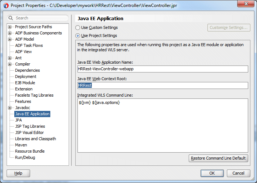The image size is (257, 183).
Task: Open the ADF Task Flows category
Action: point(29,45)
